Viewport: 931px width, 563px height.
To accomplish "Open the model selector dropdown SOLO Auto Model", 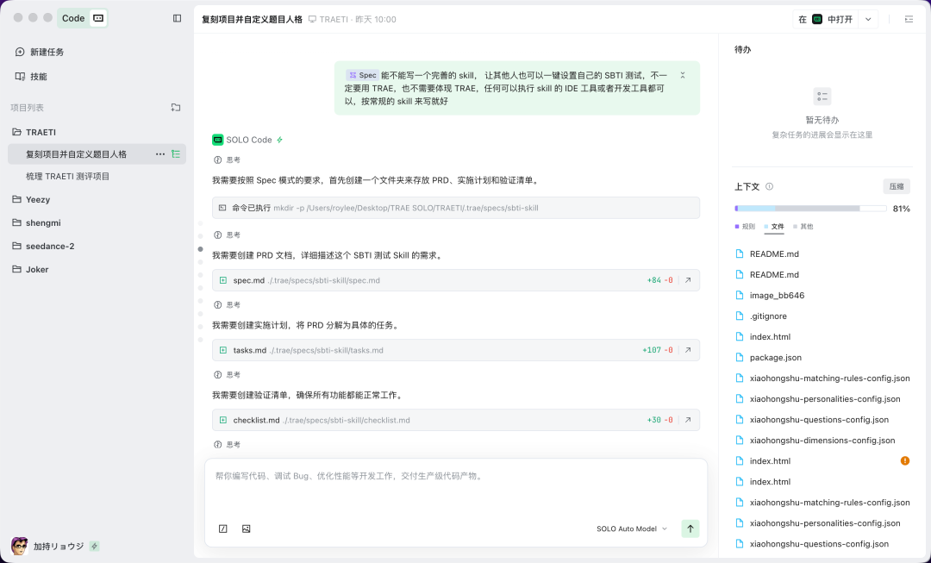I will point(630,529).
